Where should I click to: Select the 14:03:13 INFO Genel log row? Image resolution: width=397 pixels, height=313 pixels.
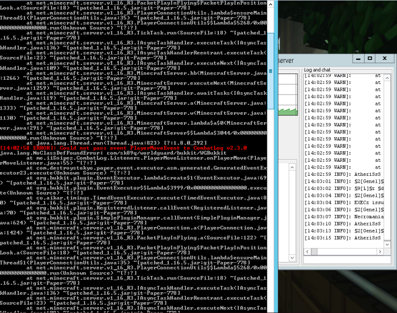coord(344,231)
